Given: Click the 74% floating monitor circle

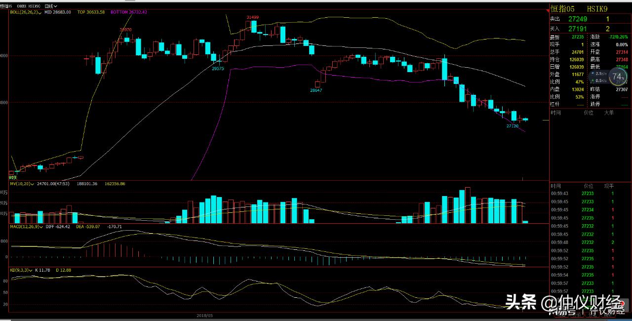Looking at the screenshot, I should (x=617, y=77).
